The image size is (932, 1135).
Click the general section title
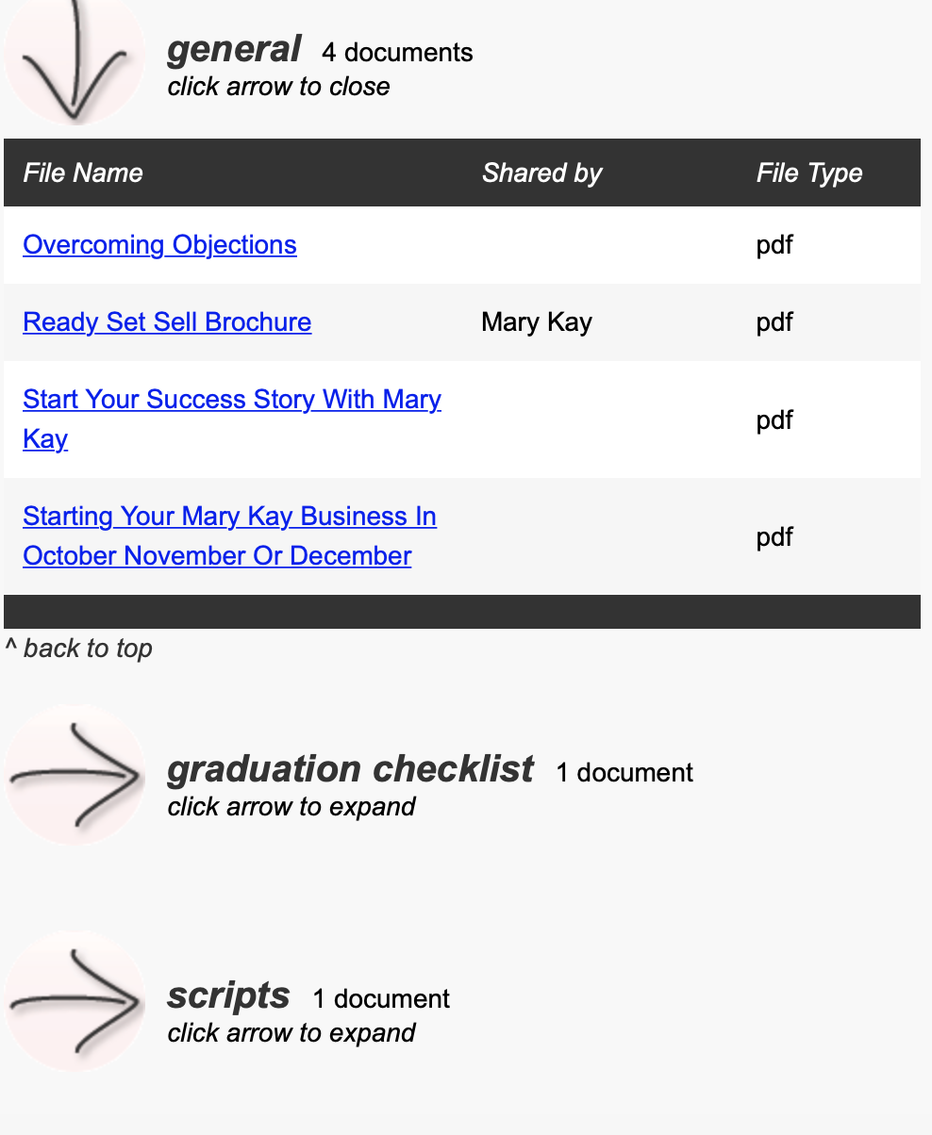pos(234,49)
